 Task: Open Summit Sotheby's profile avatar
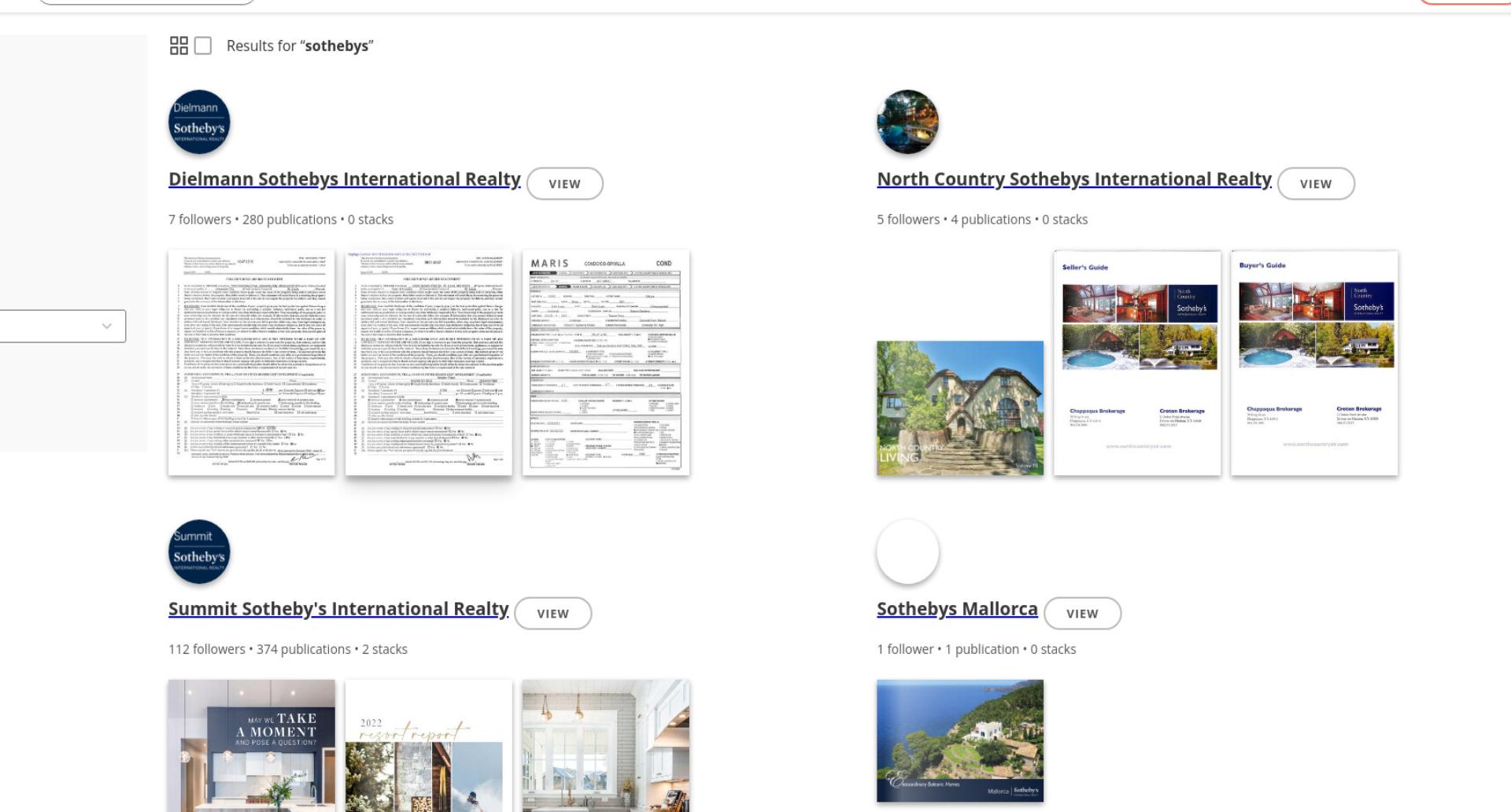[x=199, y=552]
